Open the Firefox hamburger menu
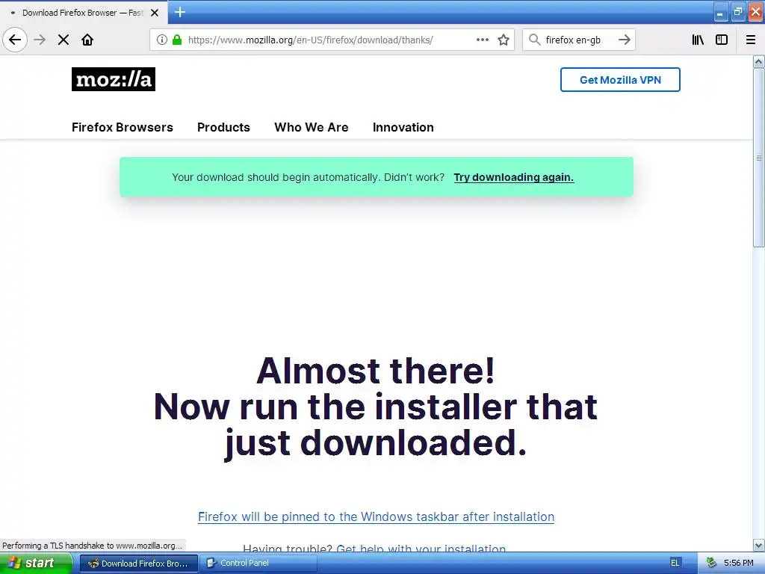The image size is (765, 574). pyautogui.click(x=751, y=40)
